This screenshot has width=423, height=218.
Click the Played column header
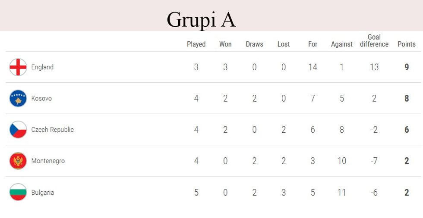point(196,44)
